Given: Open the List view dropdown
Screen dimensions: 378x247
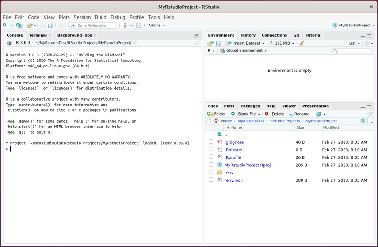Looking at the screenshot, I should click(x=352, y=43).
